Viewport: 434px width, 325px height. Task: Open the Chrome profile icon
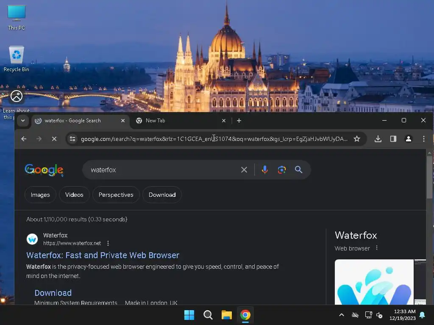[x=408, y=139]
